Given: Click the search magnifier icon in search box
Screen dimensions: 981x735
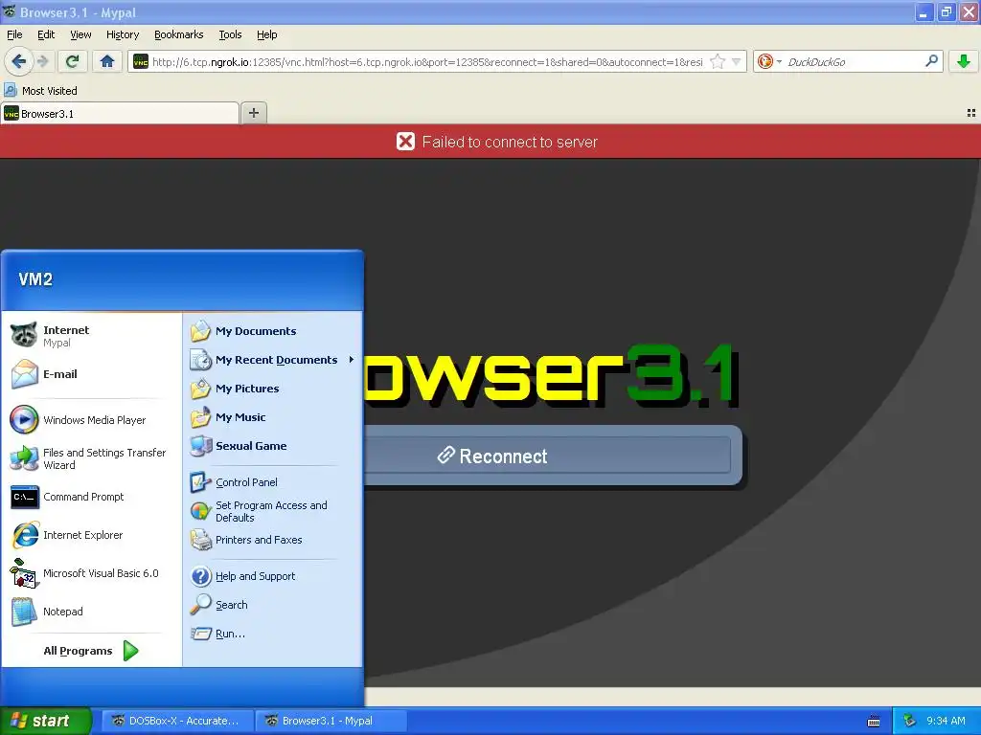Looking at the screenshot, I should 931,61.
